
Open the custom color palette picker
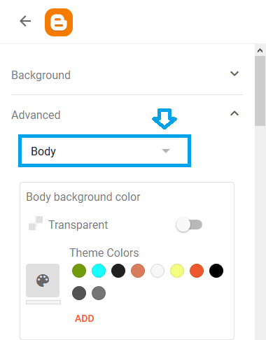43,281
